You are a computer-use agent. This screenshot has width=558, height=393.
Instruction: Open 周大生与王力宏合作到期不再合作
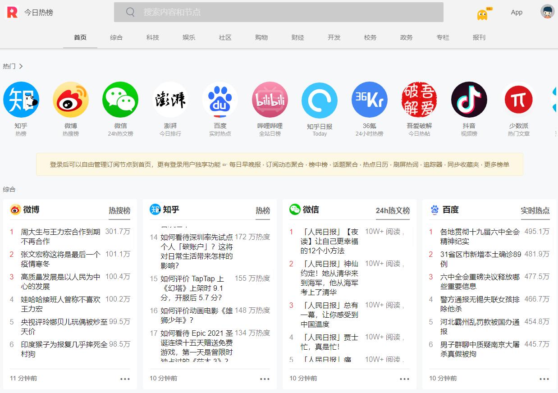click(61, 237)
